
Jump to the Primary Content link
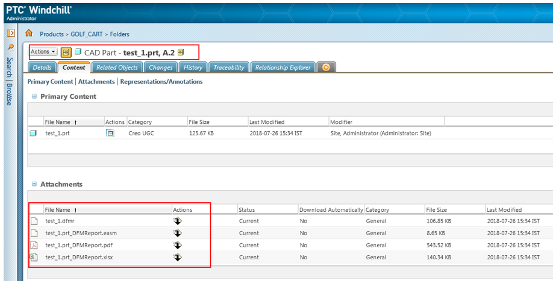(50, 81)
